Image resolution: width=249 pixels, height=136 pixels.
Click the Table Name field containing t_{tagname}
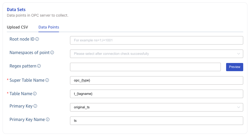156,94
